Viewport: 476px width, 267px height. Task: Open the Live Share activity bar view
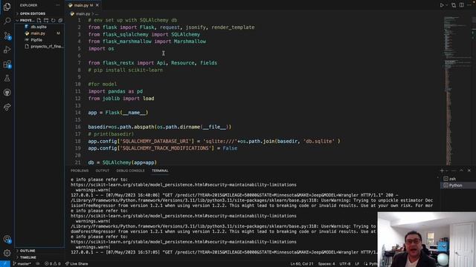pyautogui.click(x=7, y=107)
